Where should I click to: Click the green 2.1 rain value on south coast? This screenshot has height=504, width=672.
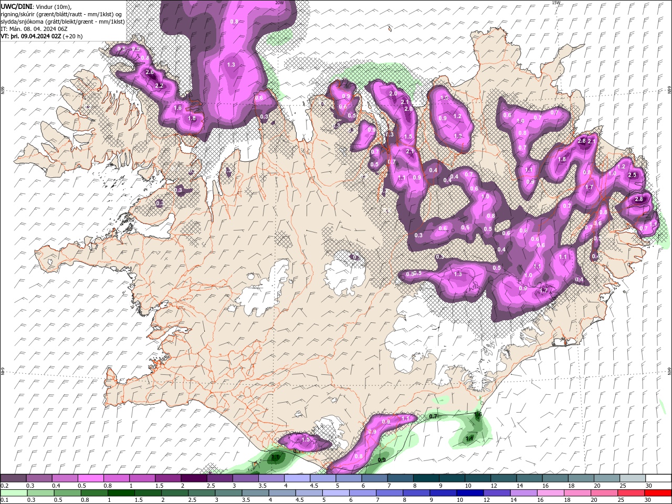pos(275,457)
